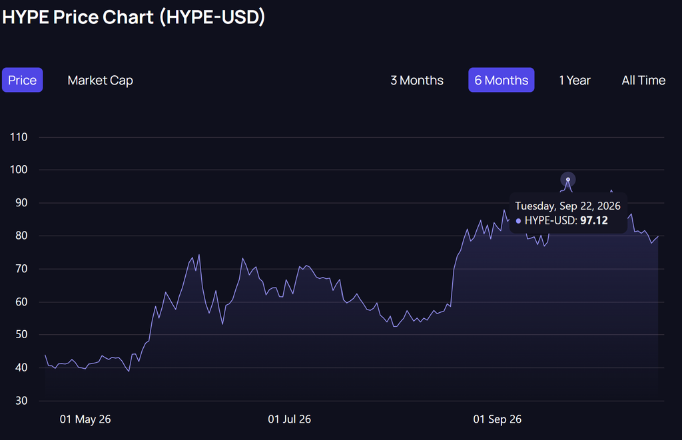
Task: Switch chart to Price view
Action: tap(22, 80)
